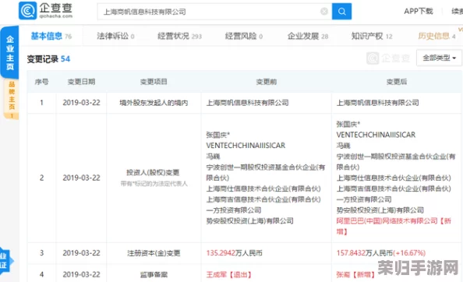Click 157.8432万人民币 value in 变更后 column
Image resolution: width=463 pixels, height=282 pixels.
(x=364, y=253)
